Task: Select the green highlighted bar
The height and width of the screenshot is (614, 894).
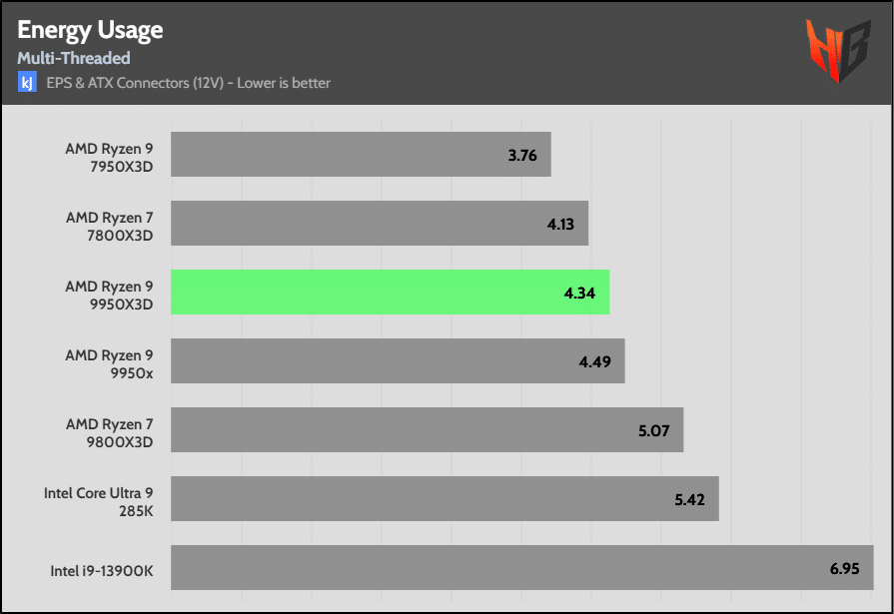Action: point(390,292)
